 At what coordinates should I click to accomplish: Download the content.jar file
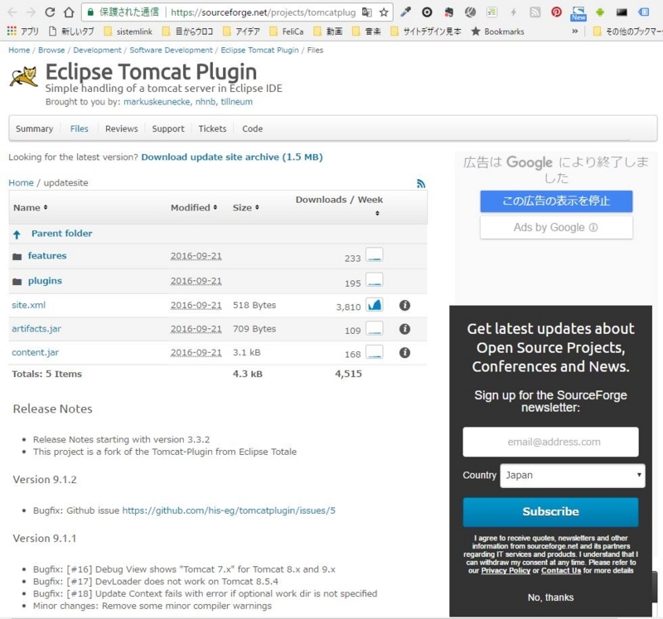pos(35,353)
